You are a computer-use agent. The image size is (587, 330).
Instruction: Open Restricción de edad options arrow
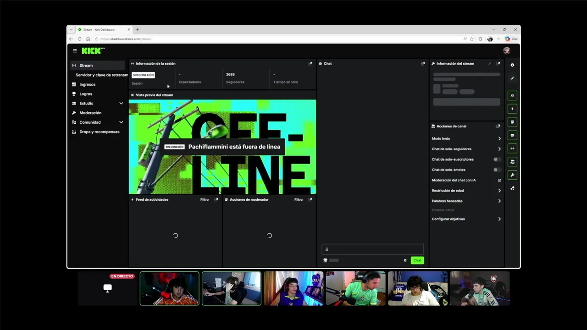(x=499, y=191)
